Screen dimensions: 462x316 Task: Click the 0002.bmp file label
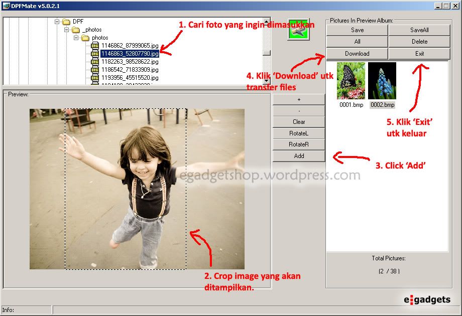(x=383, y=105)
